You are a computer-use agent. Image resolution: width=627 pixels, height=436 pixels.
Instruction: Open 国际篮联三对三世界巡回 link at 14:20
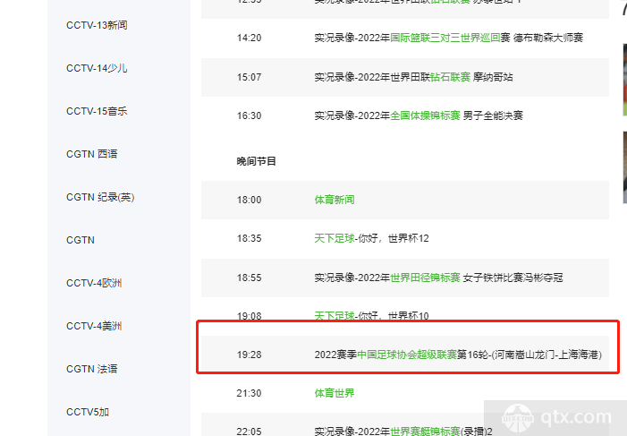point(445,38)
